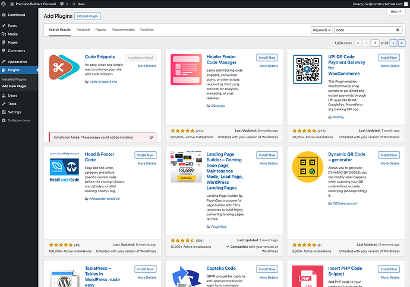Click the current page number field
The height and width of the screenshot is (287, 410).
(x=375, y=43)
